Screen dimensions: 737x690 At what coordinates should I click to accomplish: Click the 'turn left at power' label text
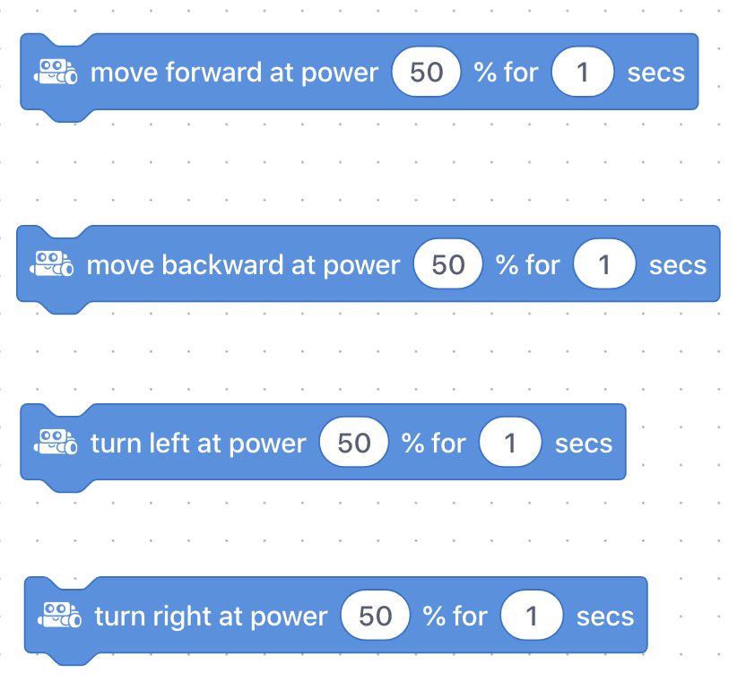[x=198, y=444]
